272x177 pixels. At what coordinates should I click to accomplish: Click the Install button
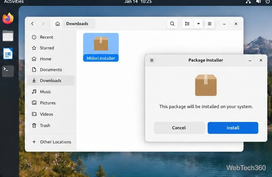tap(233, 128)
